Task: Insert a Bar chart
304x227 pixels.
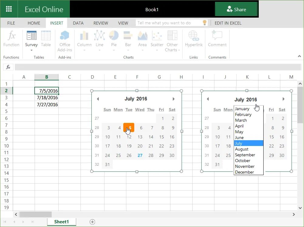Action: pyautogui.click(x=128, y=41)
